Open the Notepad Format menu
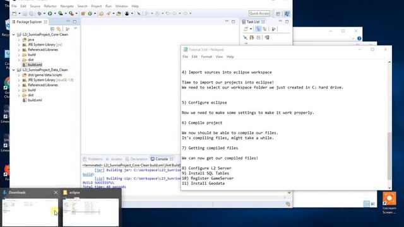This screenshot has height=227, width=404. tap(206, 57)
